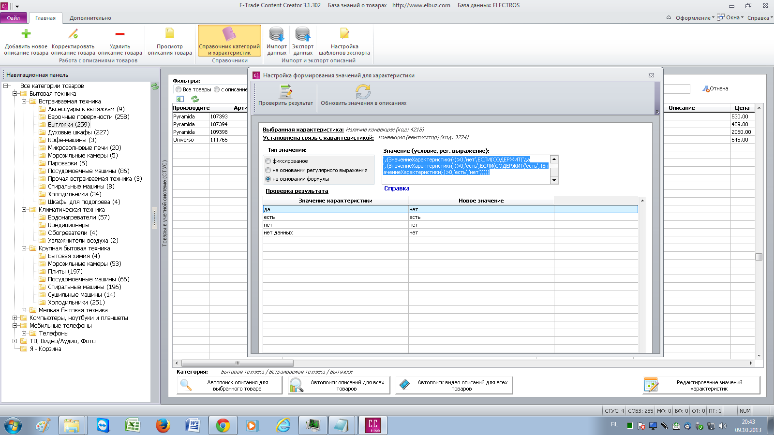Open export template settings icon
Screen dimensions: 774x435
(x=344, y=33)
